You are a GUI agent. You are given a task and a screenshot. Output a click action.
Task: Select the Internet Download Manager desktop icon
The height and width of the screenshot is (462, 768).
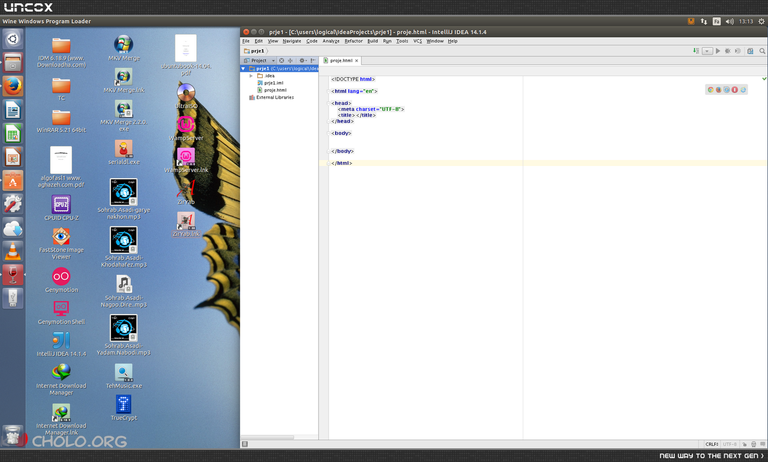click(61, 380)
